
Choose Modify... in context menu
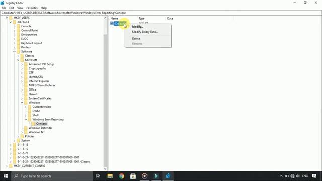click(137, 27)
